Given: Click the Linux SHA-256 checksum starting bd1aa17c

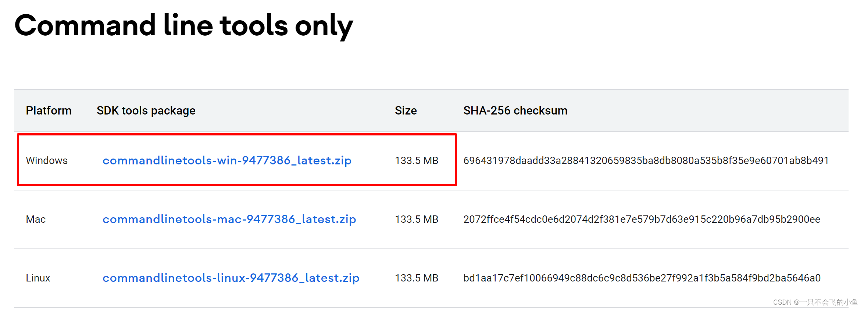Looking at the screenshot, I should [x=642, y=278].
